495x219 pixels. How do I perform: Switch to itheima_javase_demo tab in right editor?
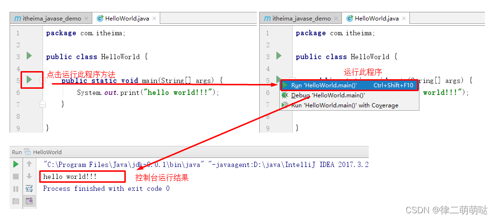click(x=300, y=18)
